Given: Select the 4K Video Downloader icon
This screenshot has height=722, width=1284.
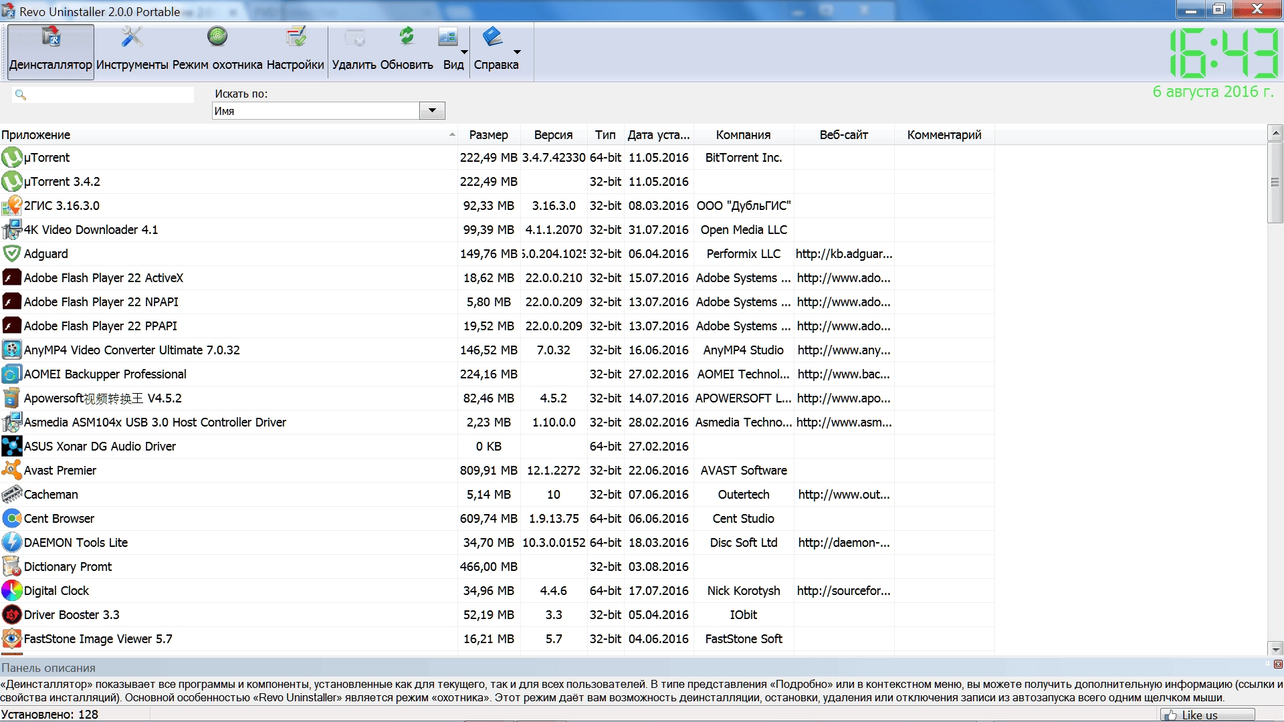Looking at the screenshot, I should tap(12, 230).
